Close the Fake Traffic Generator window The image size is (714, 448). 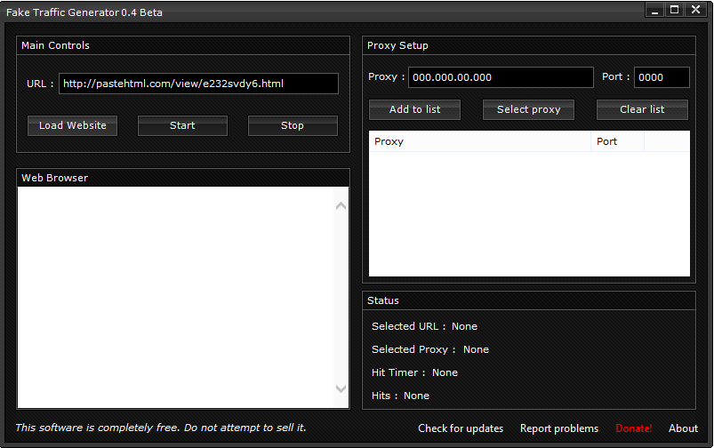695,10
